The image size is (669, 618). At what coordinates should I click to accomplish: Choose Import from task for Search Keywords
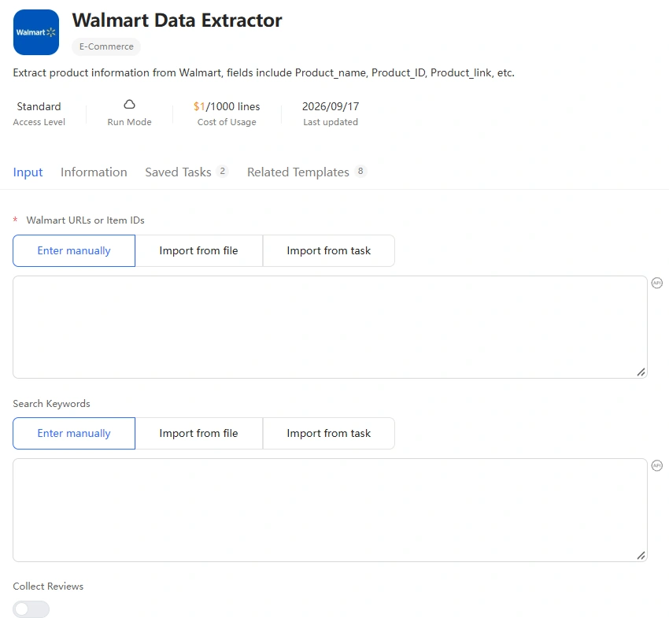coord(328,433)
